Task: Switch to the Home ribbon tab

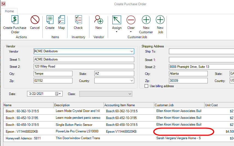Action: coord(9,11)
